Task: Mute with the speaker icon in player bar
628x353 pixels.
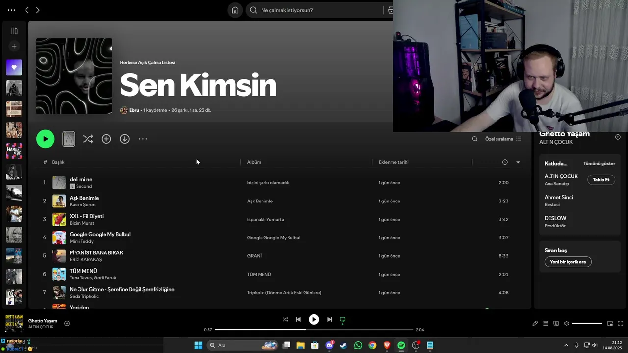Action: pos(567,324)
